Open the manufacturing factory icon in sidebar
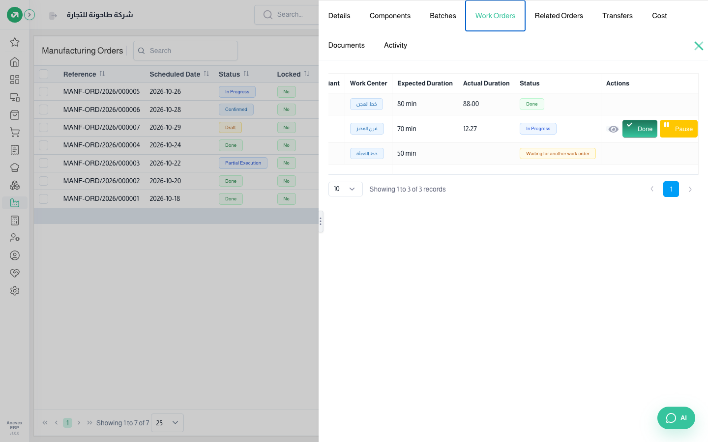The width and height of the screenshot is (708, 442). 15,203
